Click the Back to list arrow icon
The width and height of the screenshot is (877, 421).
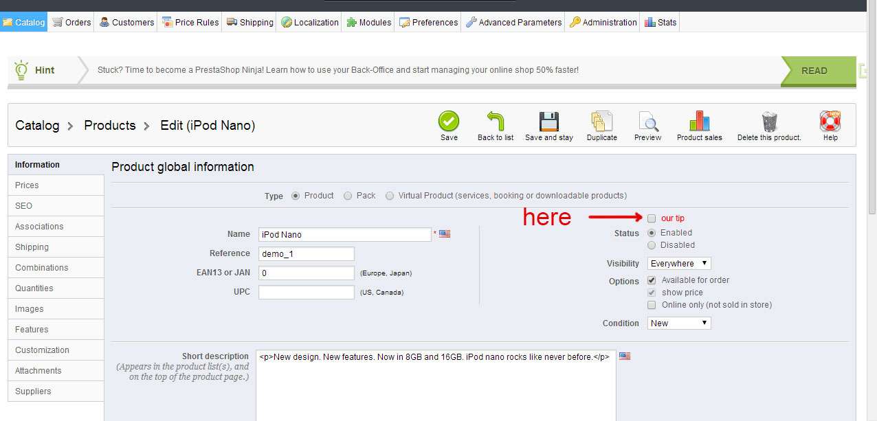pos(496,121)
